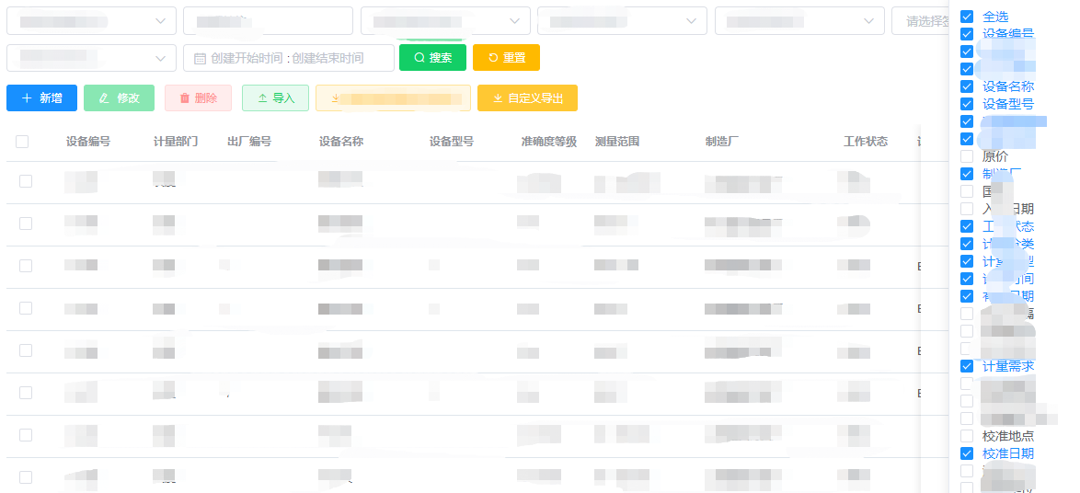Click the 创建结束时间 end date field
This screenshot has height=493, width=1080.
[x=327, y=59]
